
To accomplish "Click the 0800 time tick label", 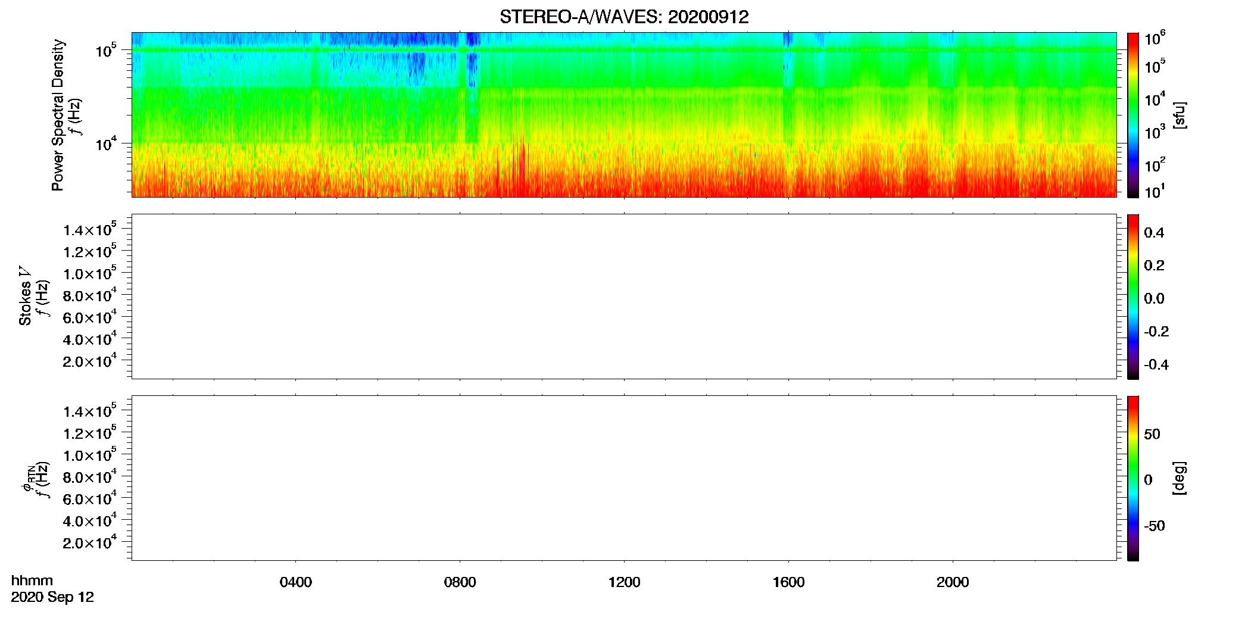I will point(460,582).
